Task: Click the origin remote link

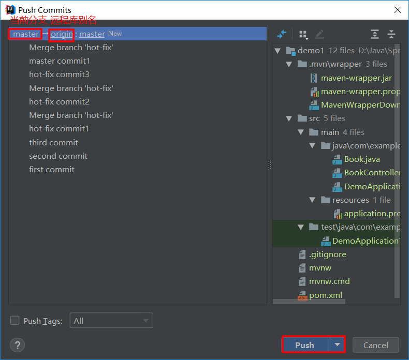Action: pos(62,34)
